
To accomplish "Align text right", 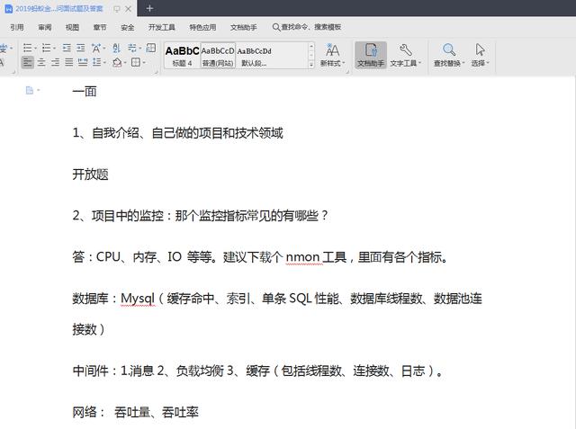I will click(x=55, y=62).
